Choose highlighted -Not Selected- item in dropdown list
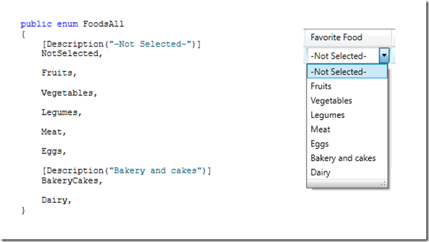The width and height of the screenshot is (429, 242). [x=347, y=71]
